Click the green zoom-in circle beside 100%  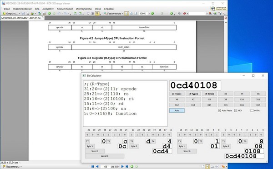pos(152,13)
